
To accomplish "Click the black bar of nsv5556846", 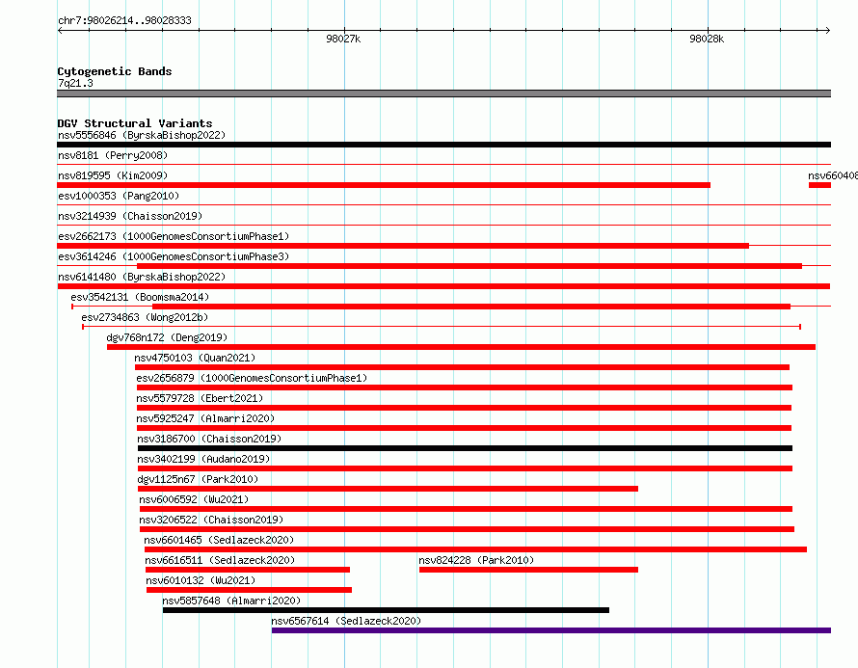I will click(443, 145).
